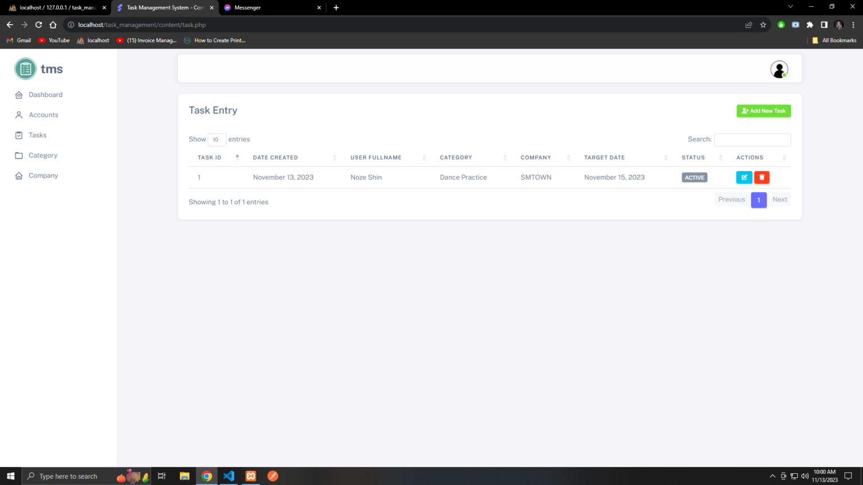Click the tms logo icon
The image size is (863, 485).
pos(25,68)
